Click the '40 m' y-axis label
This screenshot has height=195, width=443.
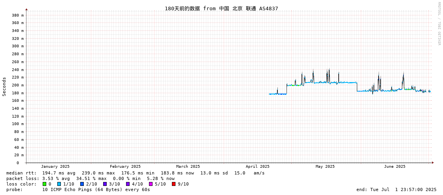pos(19,147)
